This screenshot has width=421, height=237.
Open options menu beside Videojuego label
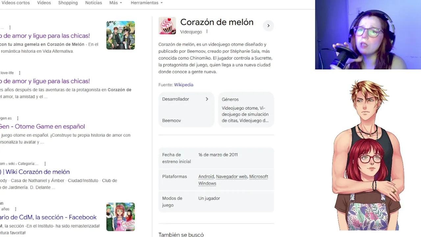pyautogui.click(x=207, y=32)
